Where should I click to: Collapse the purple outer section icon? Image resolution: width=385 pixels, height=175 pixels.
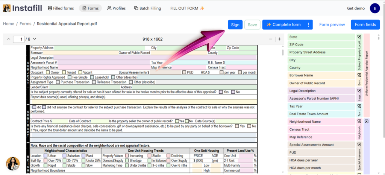coord(366,121)
